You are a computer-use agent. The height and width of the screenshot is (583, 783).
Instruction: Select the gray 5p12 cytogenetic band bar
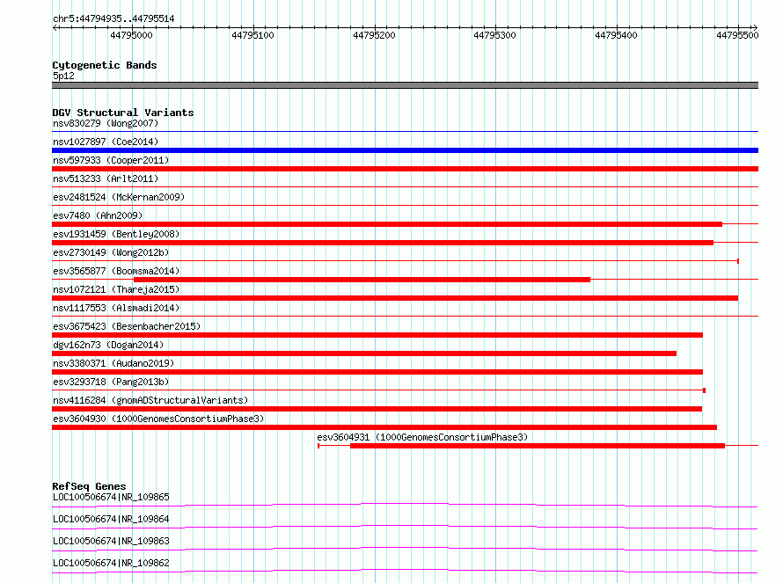click(405, 85)
